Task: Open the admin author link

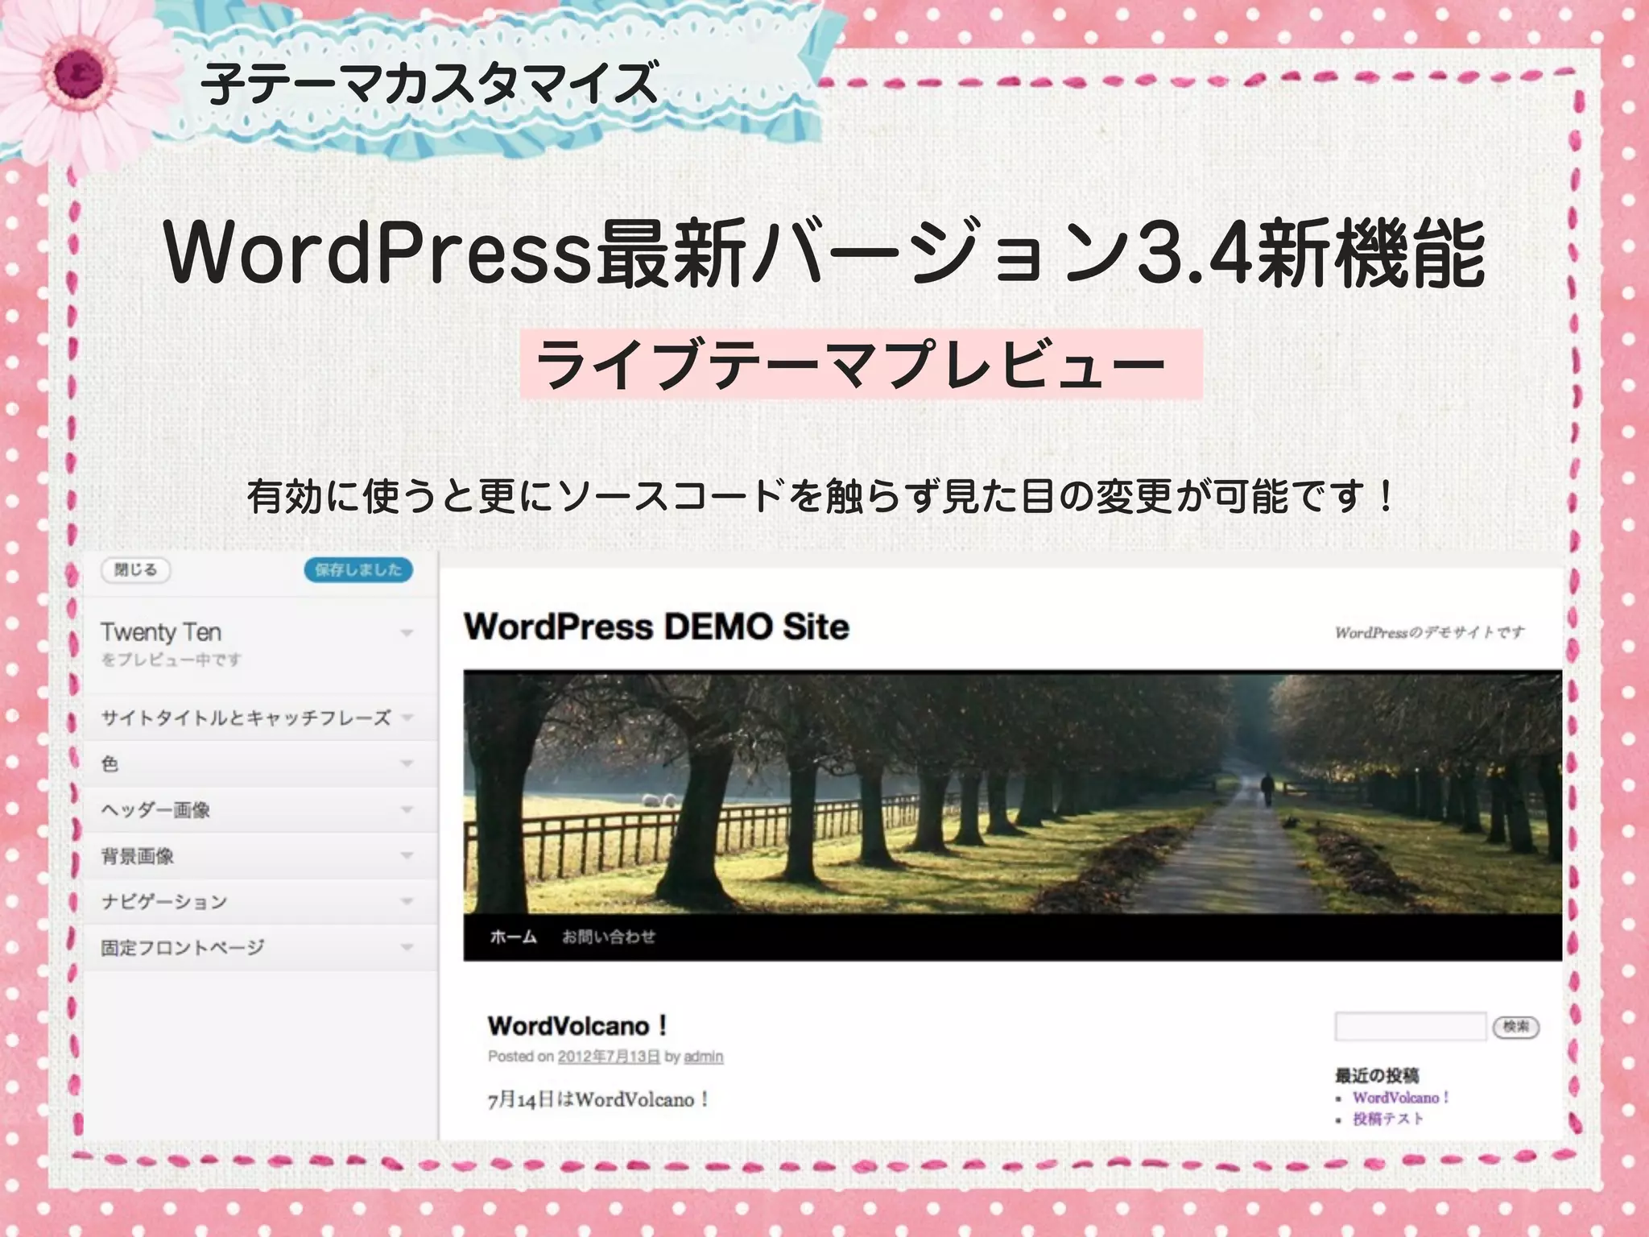Action: [704, 1057]
